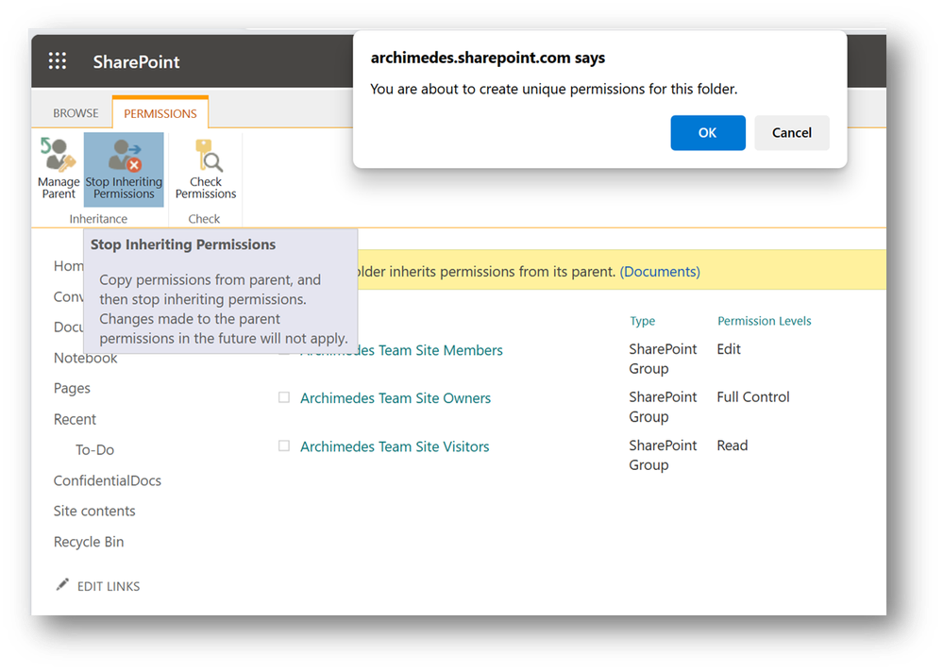The width and height of the screenshot is (943, 672).
Task: Dismiss dialog with Cancel button
Action: [792, 133]
